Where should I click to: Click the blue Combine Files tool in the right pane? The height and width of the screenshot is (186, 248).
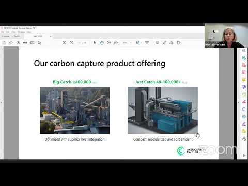[244, 87]
